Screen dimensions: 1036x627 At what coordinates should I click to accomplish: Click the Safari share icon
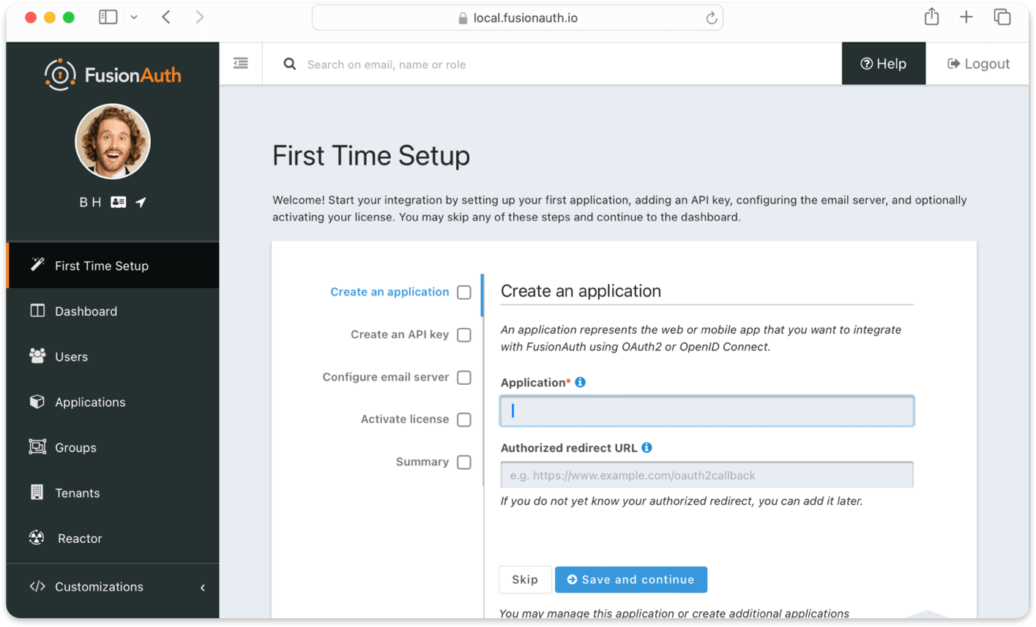click(931, 17)
